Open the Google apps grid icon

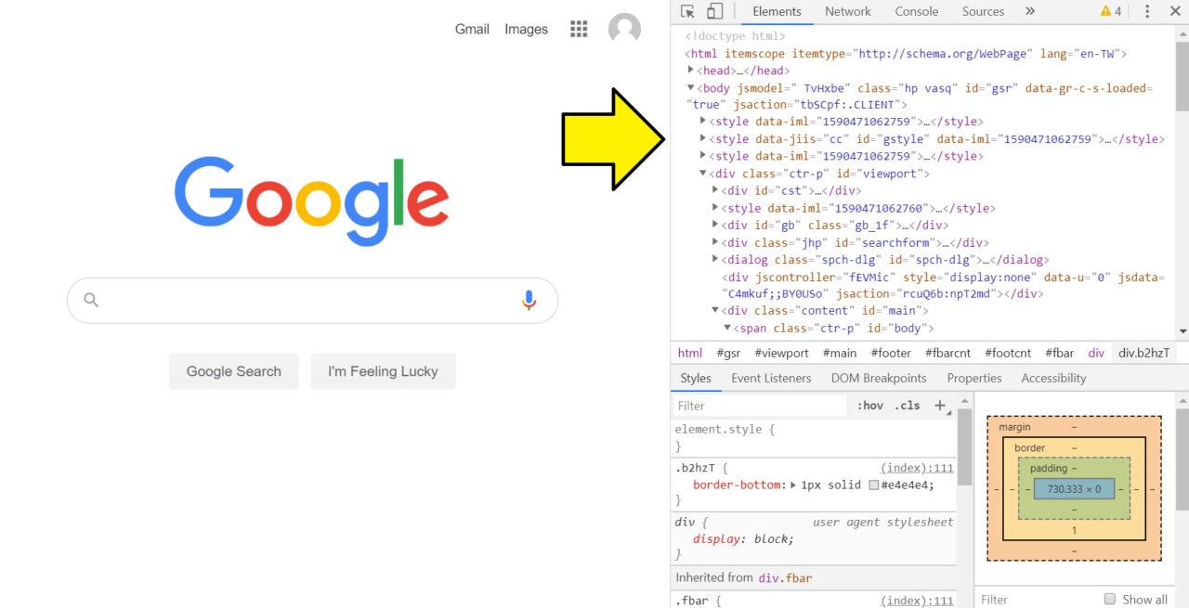[x=579, y=29]
